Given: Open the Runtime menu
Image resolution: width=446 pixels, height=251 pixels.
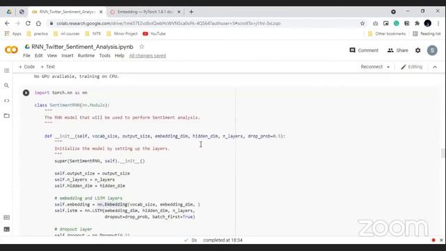Looking at the screenshot, I should pyautogui.click(x=86, y=56).
